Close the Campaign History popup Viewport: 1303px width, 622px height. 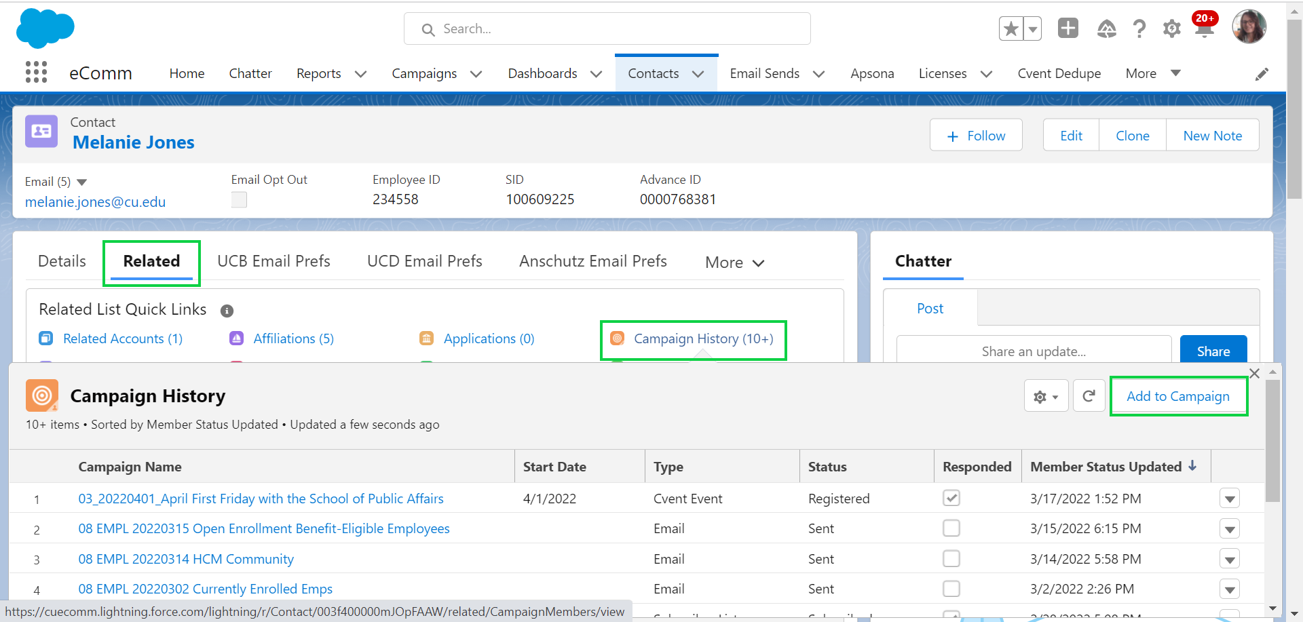click(x=1254, y=374)
